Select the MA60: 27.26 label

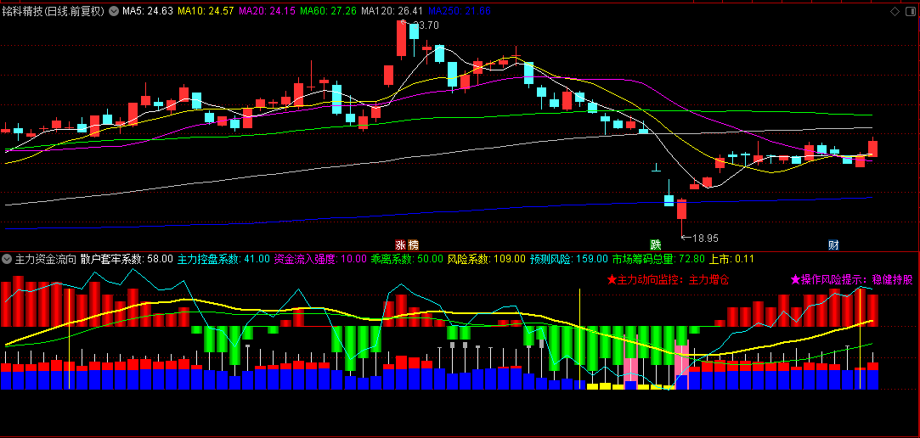328,10
